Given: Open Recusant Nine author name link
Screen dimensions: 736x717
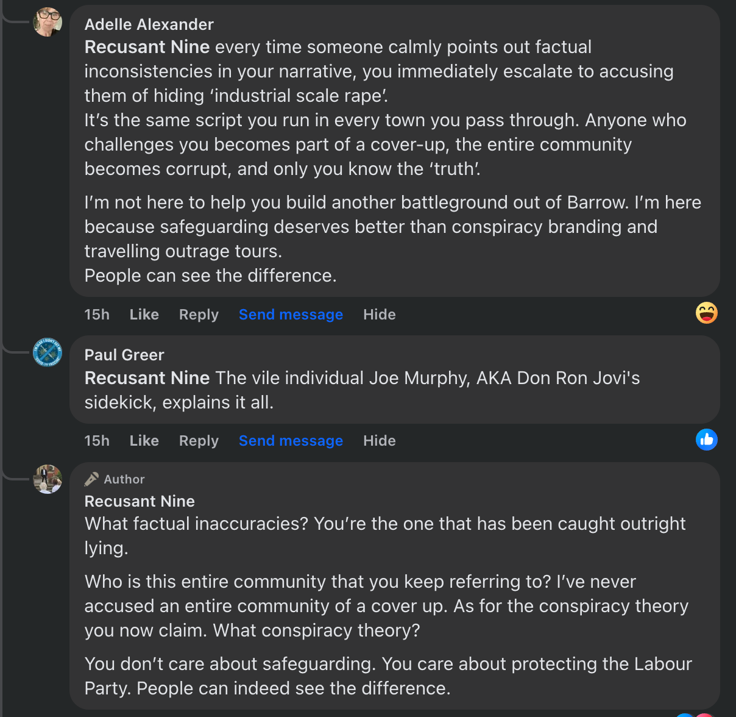Looking at the screenshot, I should point(140,501).
